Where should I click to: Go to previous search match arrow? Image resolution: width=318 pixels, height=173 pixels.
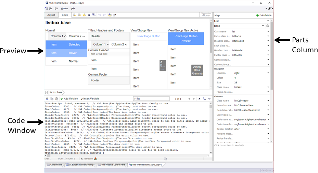tap(189, 99)
